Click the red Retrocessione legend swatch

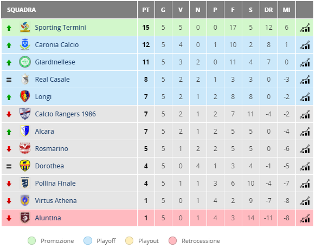pyautogui.click(x=172, y=240)
